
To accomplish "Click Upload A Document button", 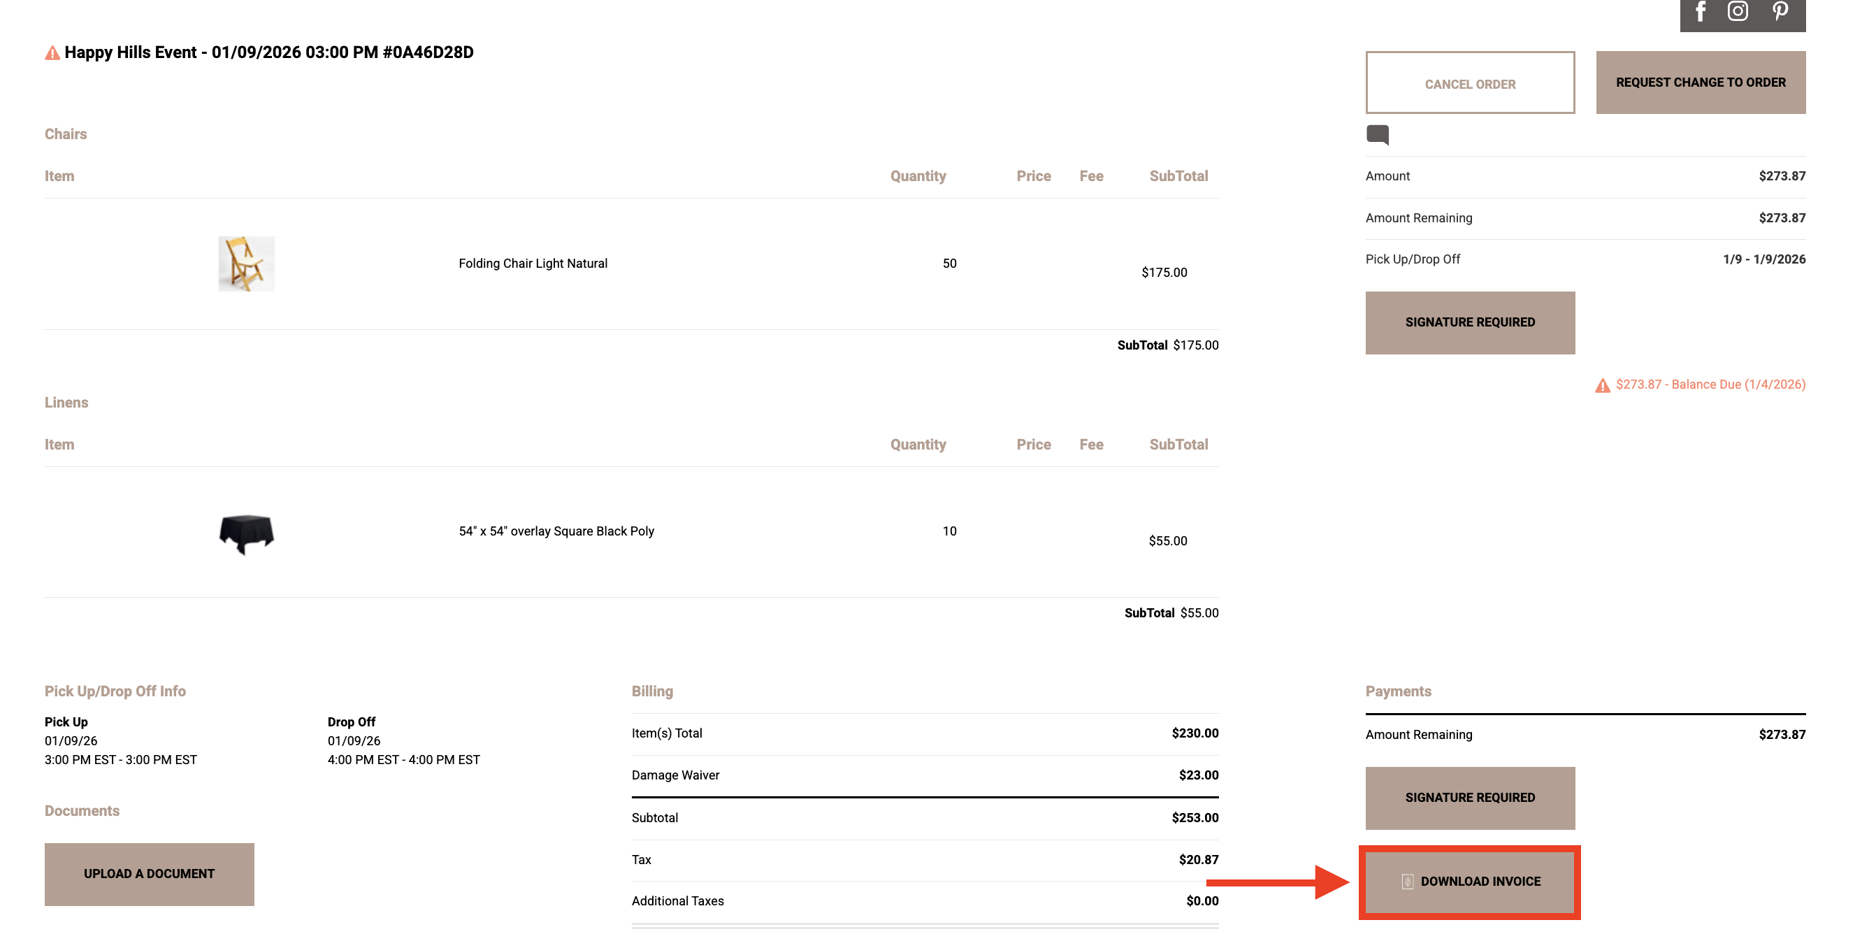I will click(x=150, y=874).
